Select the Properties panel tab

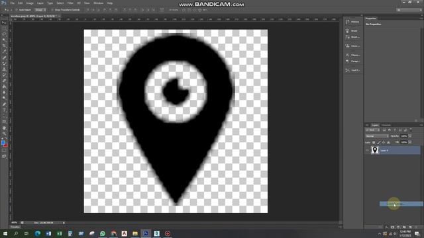click(371, 19)
